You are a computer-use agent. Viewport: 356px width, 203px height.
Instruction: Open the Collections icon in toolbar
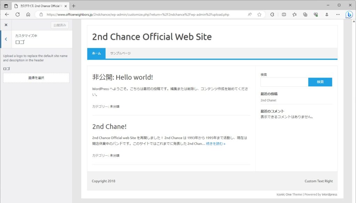click(x=305, y=15)
